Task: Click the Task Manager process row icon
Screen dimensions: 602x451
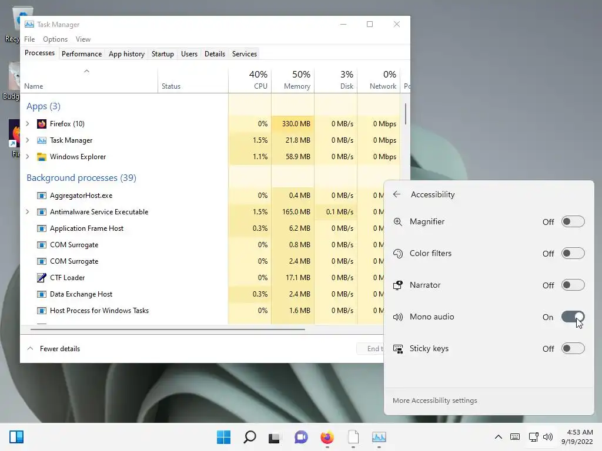Action: pos(42,140)
